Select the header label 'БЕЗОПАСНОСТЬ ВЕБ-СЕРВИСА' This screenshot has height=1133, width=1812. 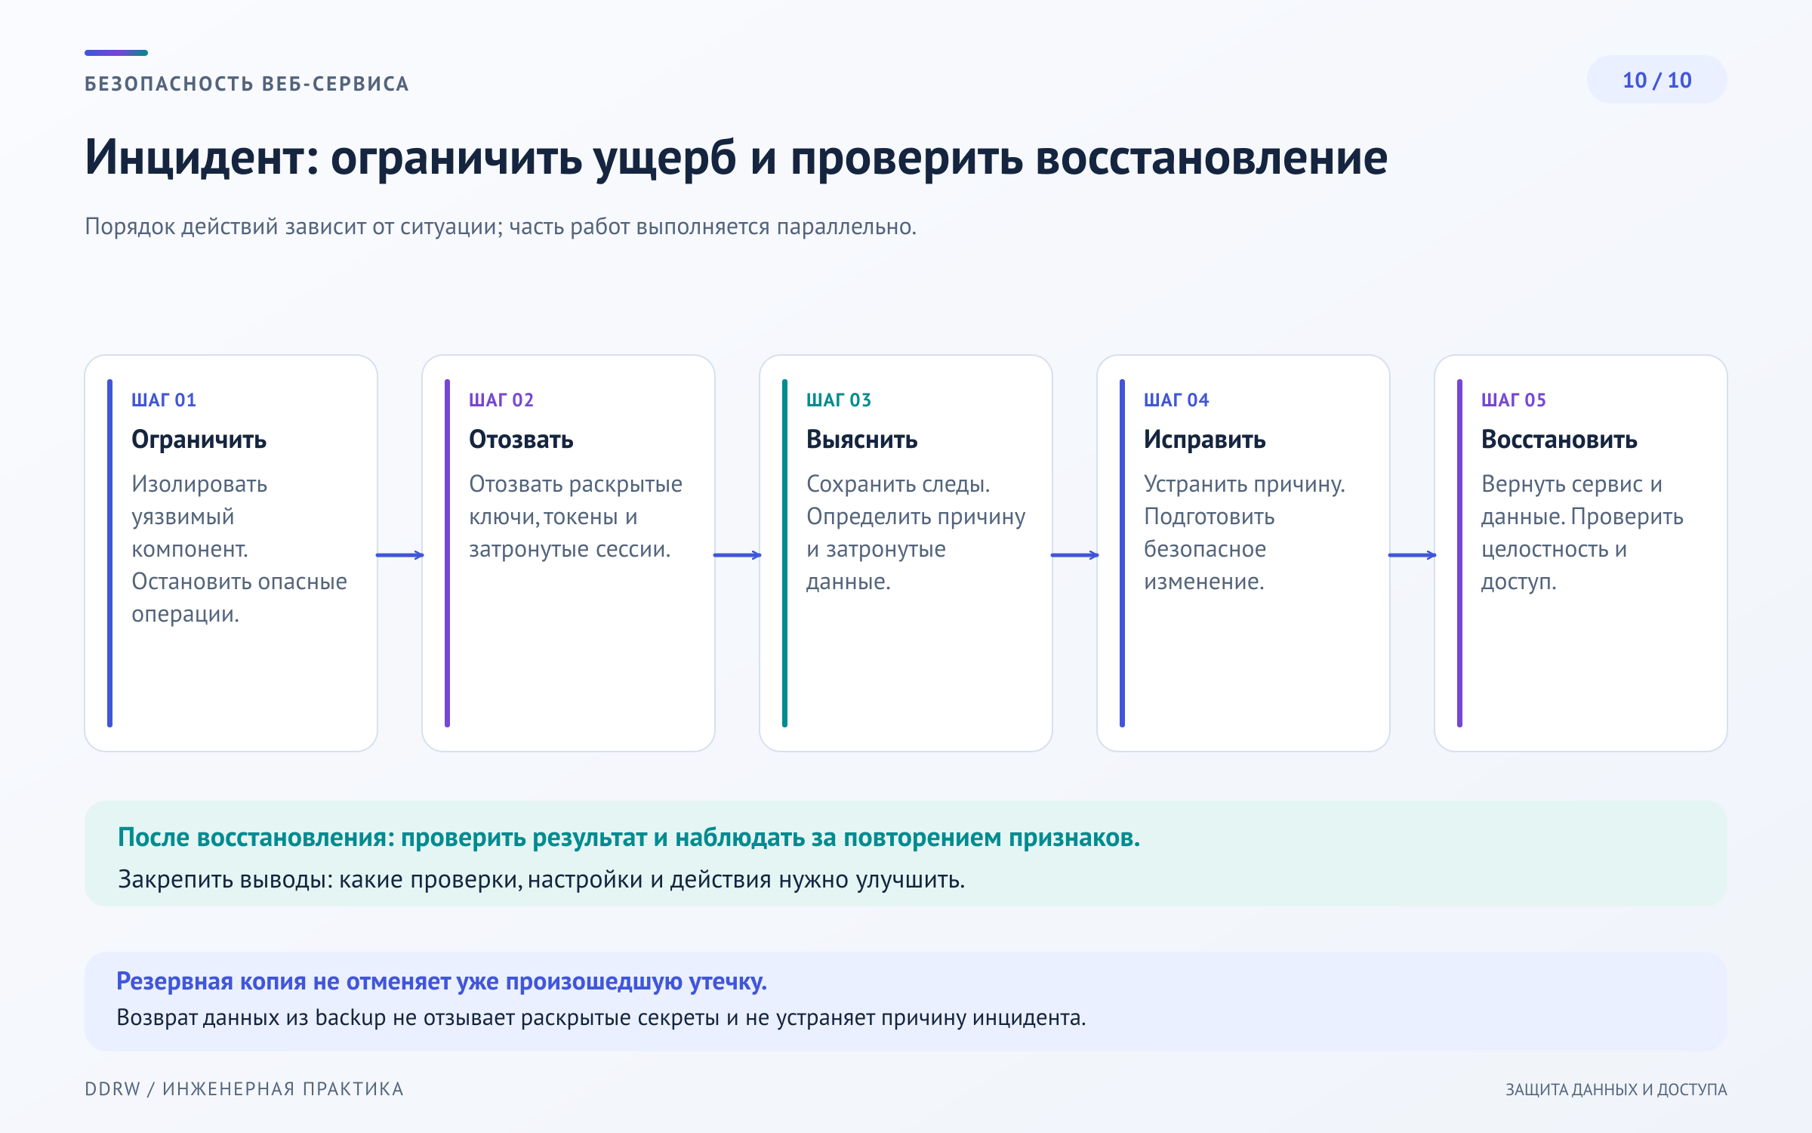point(247,84)
